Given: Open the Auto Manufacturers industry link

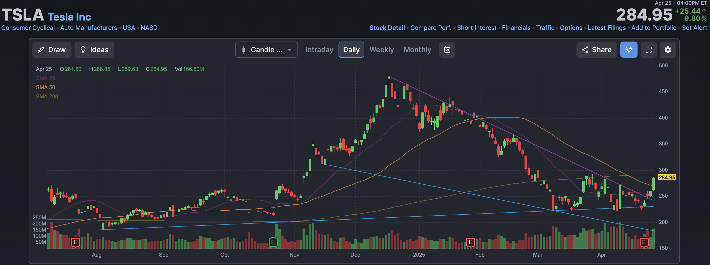Looking at the screenshot, I should click(x=88, y=28).
